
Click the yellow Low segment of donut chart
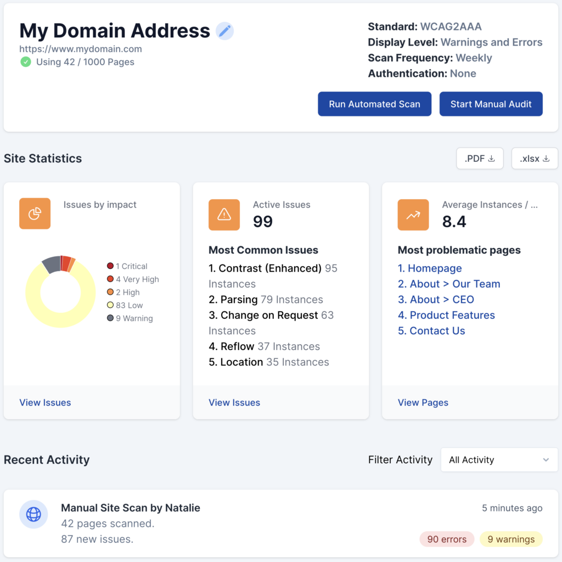[x=60, y=319]
